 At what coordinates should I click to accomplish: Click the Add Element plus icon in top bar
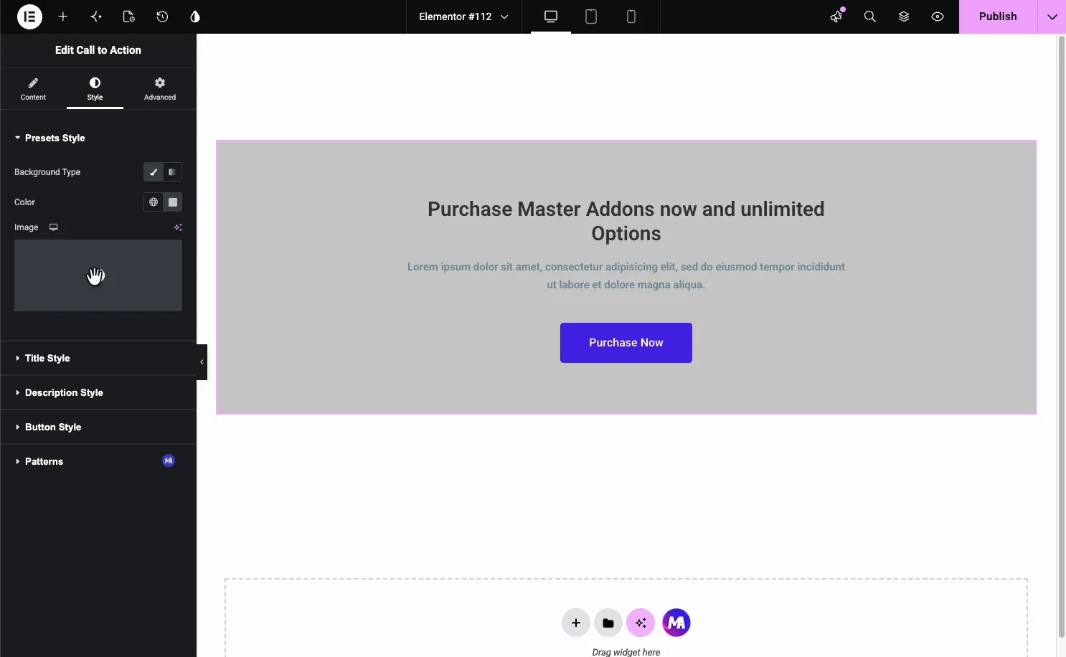[x=63, y=16]
